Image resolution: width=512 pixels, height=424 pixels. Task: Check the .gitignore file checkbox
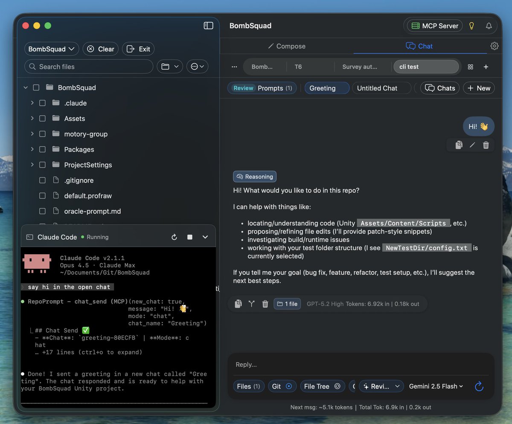tap(42, 180)
